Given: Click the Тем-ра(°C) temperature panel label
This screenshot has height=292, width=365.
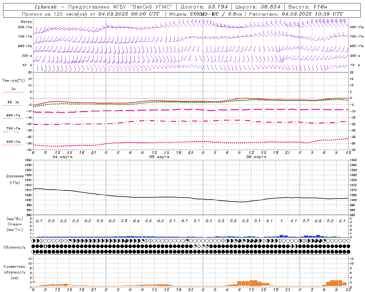Looking at the screenshot, I should pyautogui.click(x=13, y=81).
